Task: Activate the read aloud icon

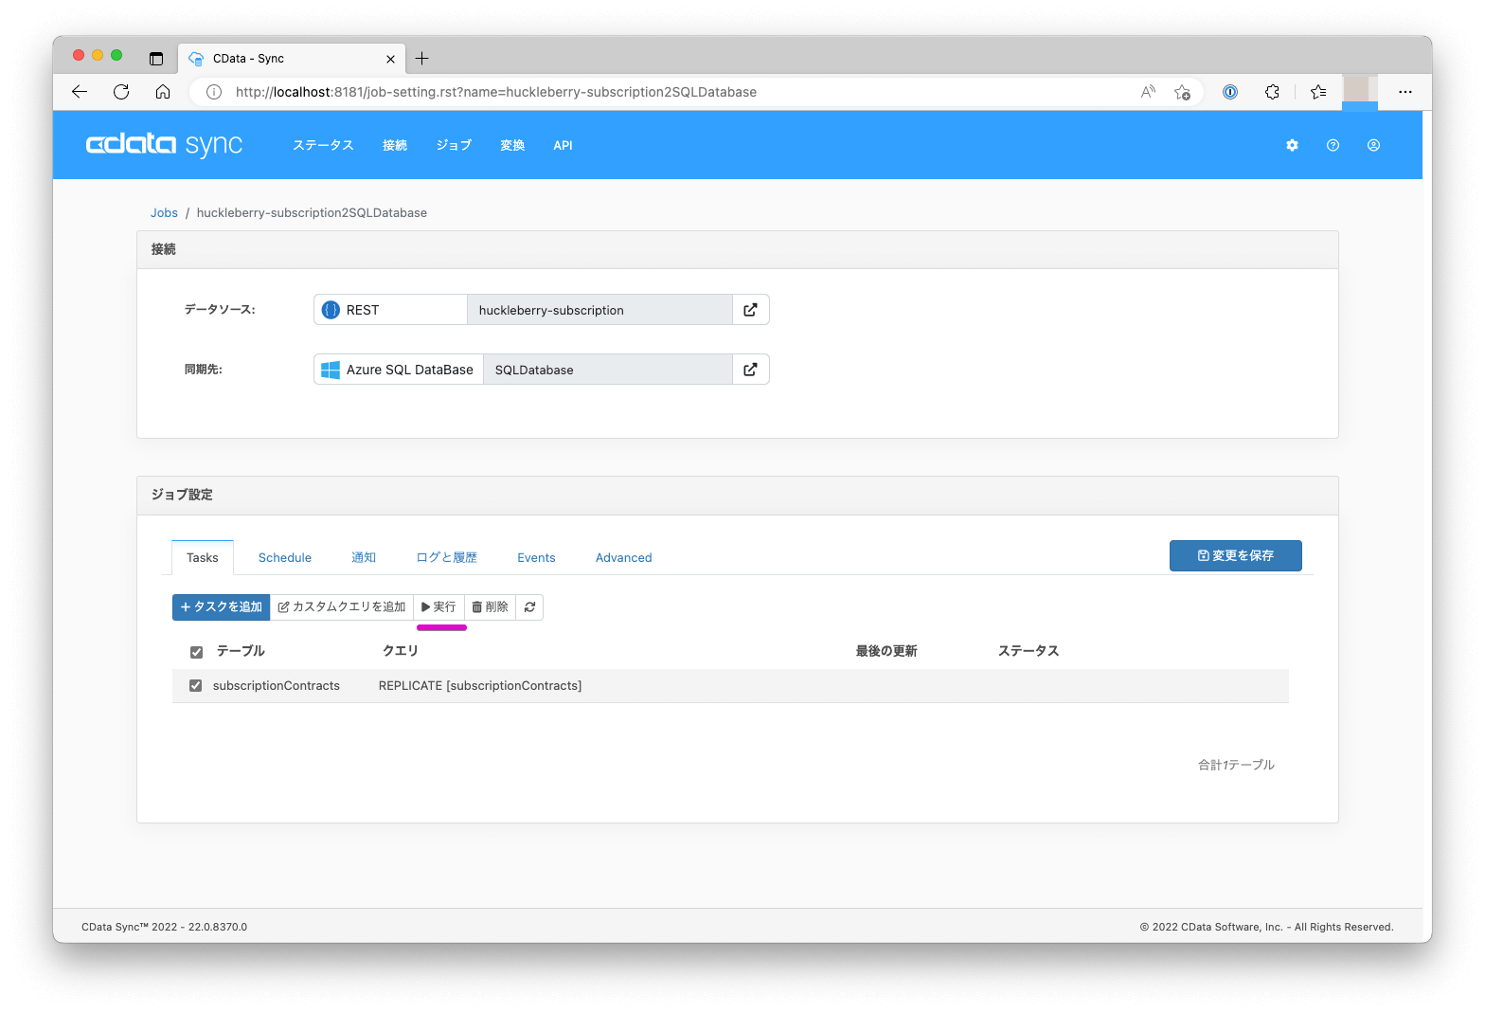Action: click(1148, 92)
